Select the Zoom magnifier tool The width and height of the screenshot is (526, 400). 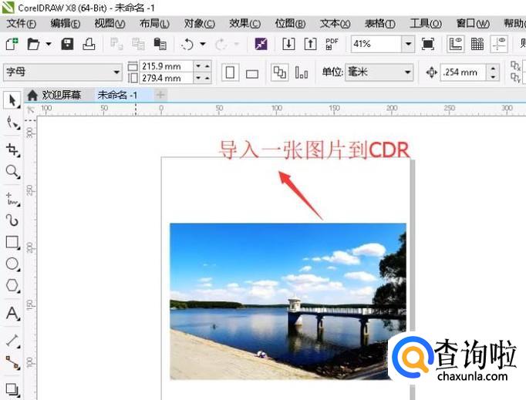click(x=12, y=172)
